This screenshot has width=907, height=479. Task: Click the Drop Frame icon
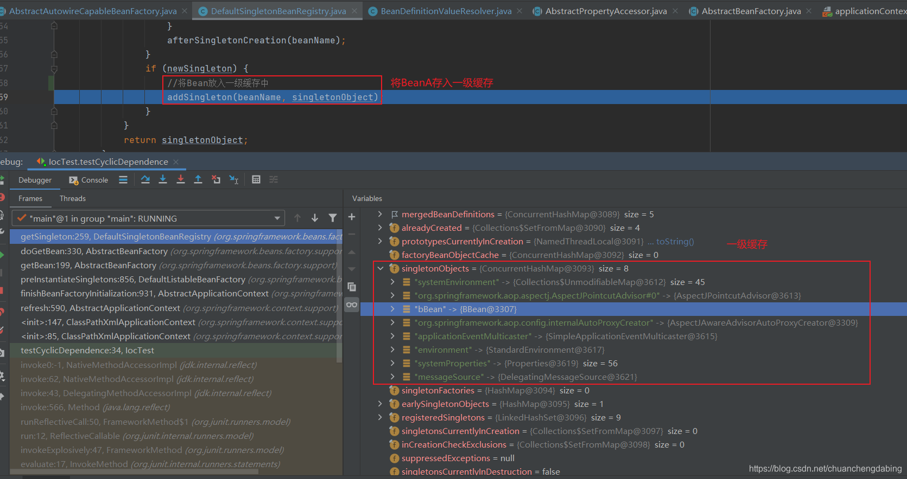[x=216, y=179]
